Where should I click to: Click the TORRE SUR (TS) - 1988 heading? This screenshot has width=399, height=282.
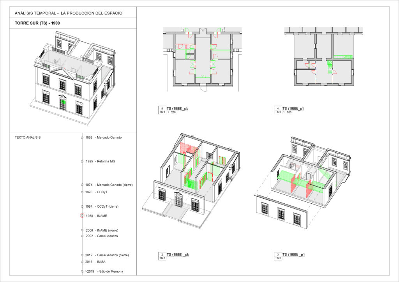click(37, 23)
